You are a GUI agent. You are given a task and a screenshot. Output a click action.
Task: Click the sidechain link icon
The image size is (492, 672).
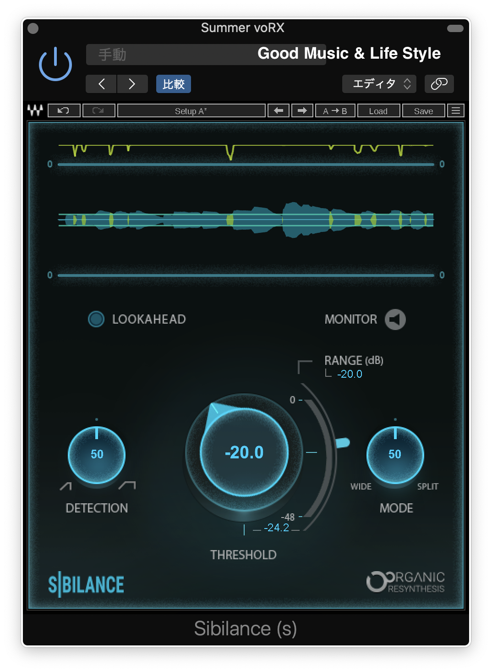(x=439, y=84)
